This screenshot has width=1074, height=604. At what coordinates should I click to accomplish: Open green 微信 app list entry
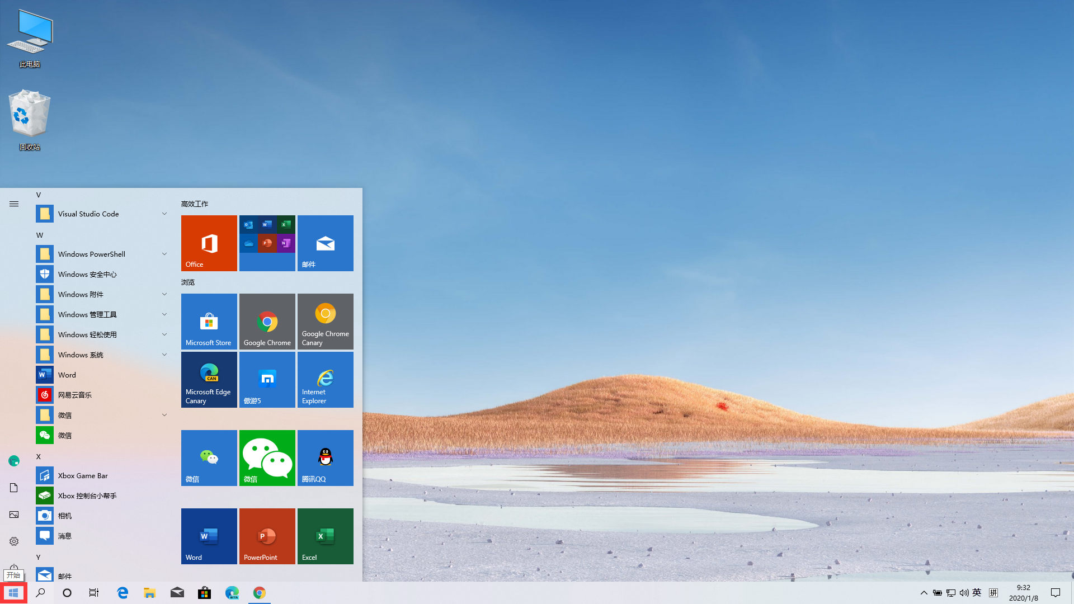102,435
